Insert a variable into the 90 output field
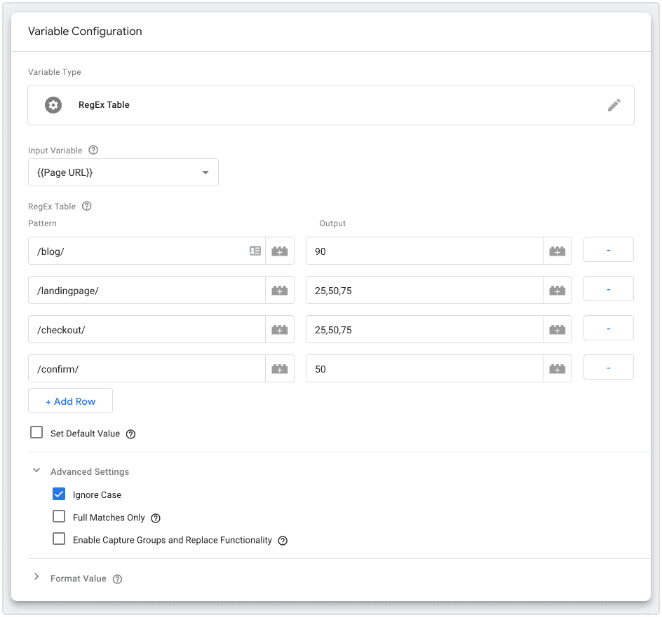662x617 pixels. tap(556, 250)
